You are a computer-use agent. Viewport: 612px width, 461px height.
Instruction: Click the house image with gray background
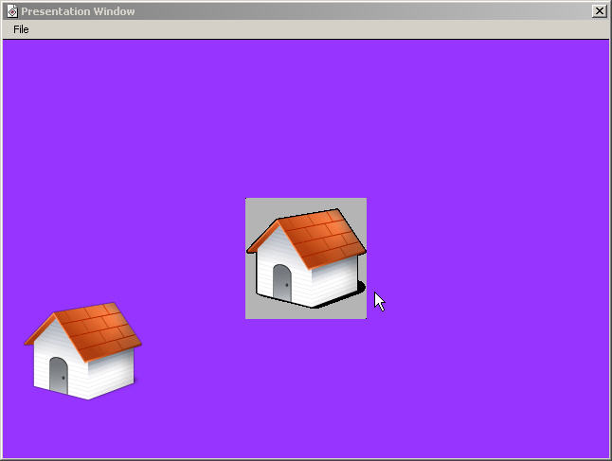(x=306, y=258)
